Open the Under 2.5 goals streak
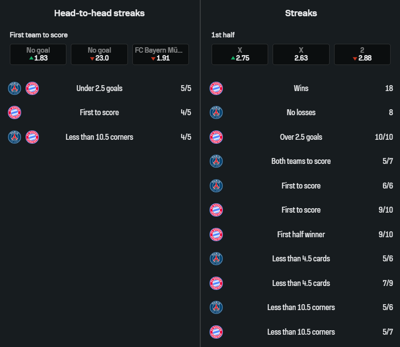This screenshot has width=400, height=347. click(x=99, y=89)
